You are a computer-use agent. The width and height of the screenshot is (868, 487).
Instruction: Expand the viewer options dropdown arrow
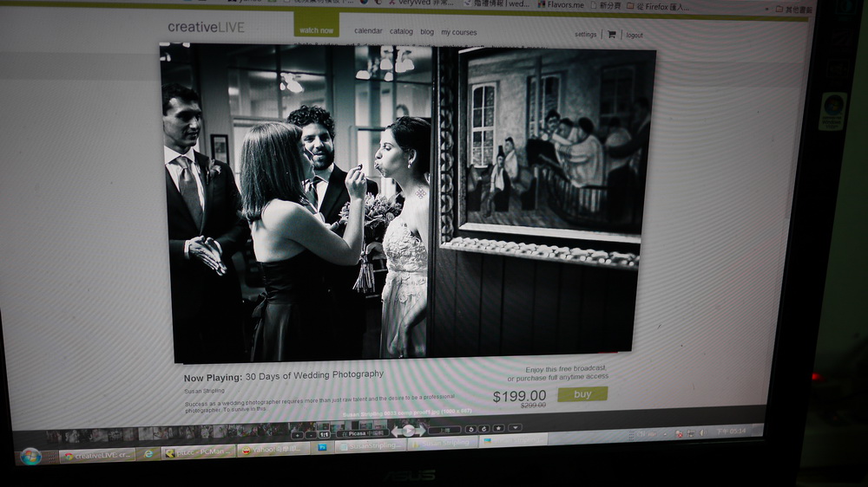tap(515, 427)
